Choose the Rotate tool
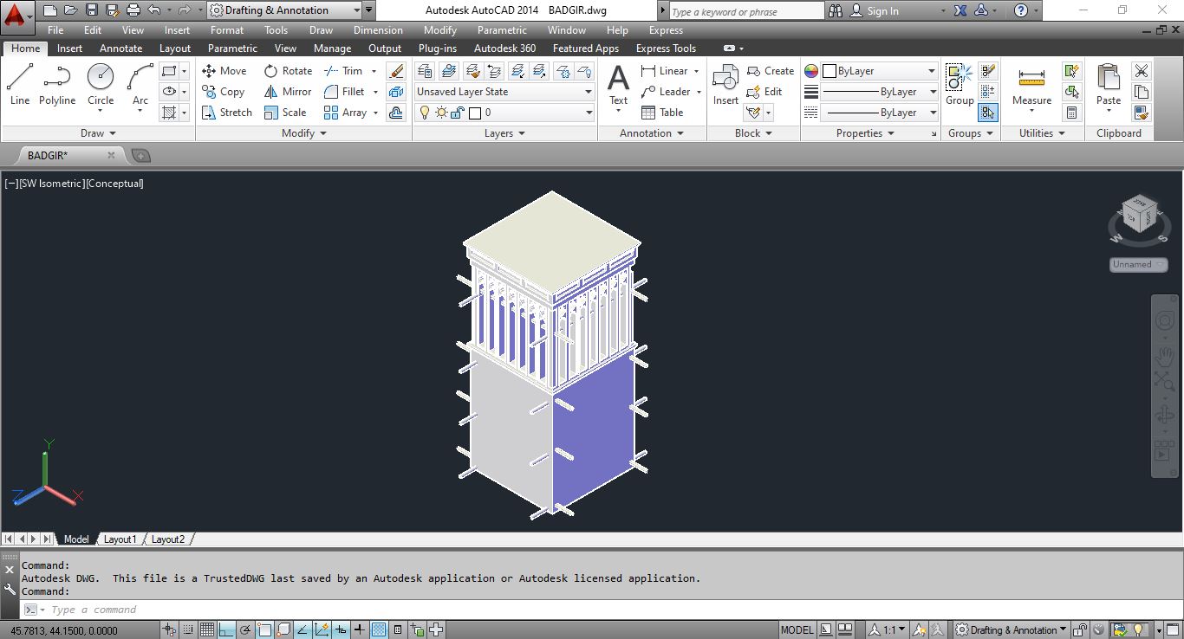This screenshot has height=639, width=1184. point(288,71)
